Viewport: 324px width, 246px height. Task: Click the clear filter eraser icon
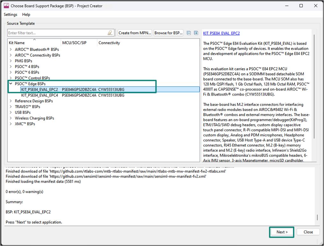click(110, 33)
